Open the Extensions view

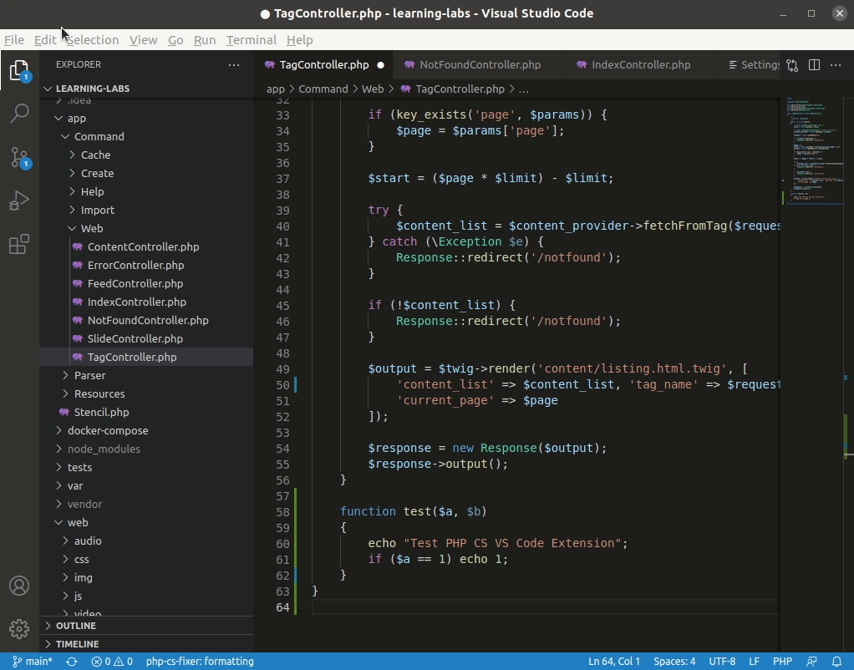[x=19, y=244]
